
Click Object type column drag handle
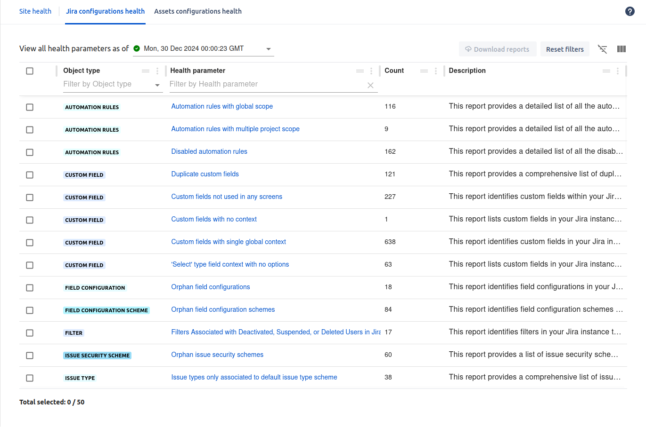coord(146,71)
